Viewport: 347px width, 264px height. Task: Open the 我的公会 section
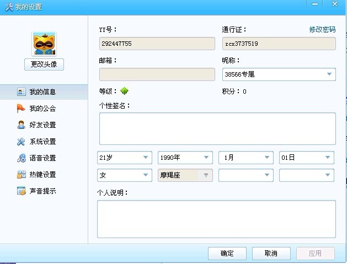44,109
